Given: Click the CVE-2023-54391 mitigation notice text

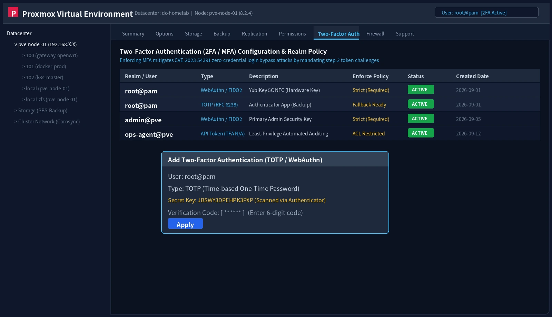Looking at the screenshot, I should [x=249, y=60].
